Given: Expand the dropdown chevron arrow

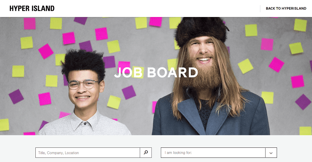Looking at the screenshot, I should (271, 153).
